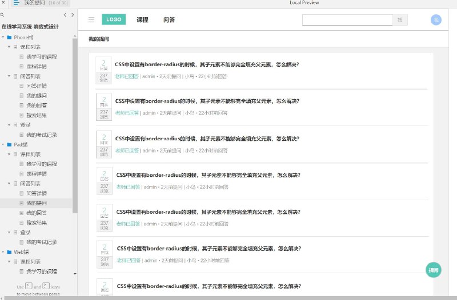Click the Phone端 blue folder icon
The image size is (457, 300).
[9, 37]
